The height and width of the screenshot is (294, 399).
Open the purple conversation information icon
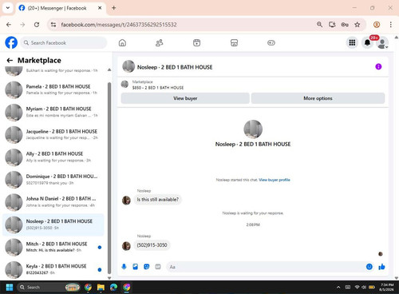pyautogui.click(x=378, y=66)
